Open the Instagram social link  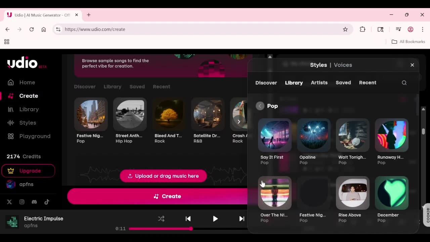(22, 202)
